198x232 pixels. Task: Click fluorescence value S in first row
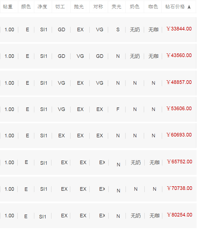[x=118, y=30]
